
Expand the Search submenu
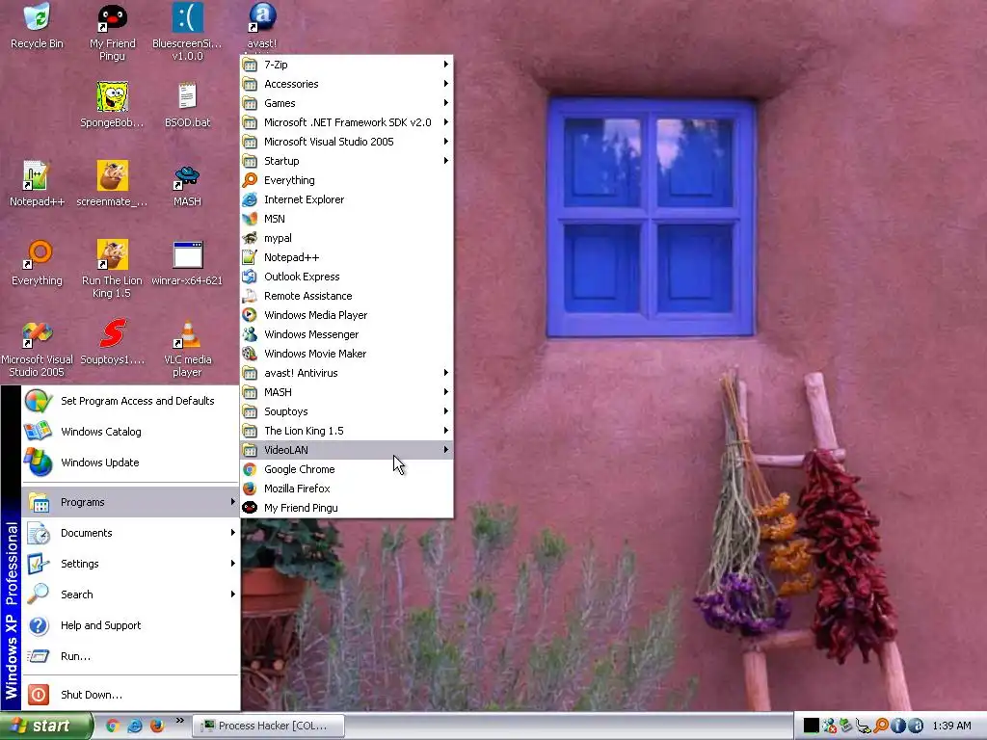[130, 595]
